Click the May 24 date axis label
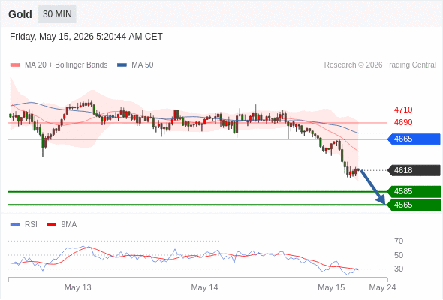The height and width of the screenshot is (300, 443). pyautogui.click(x=382, y=287)
